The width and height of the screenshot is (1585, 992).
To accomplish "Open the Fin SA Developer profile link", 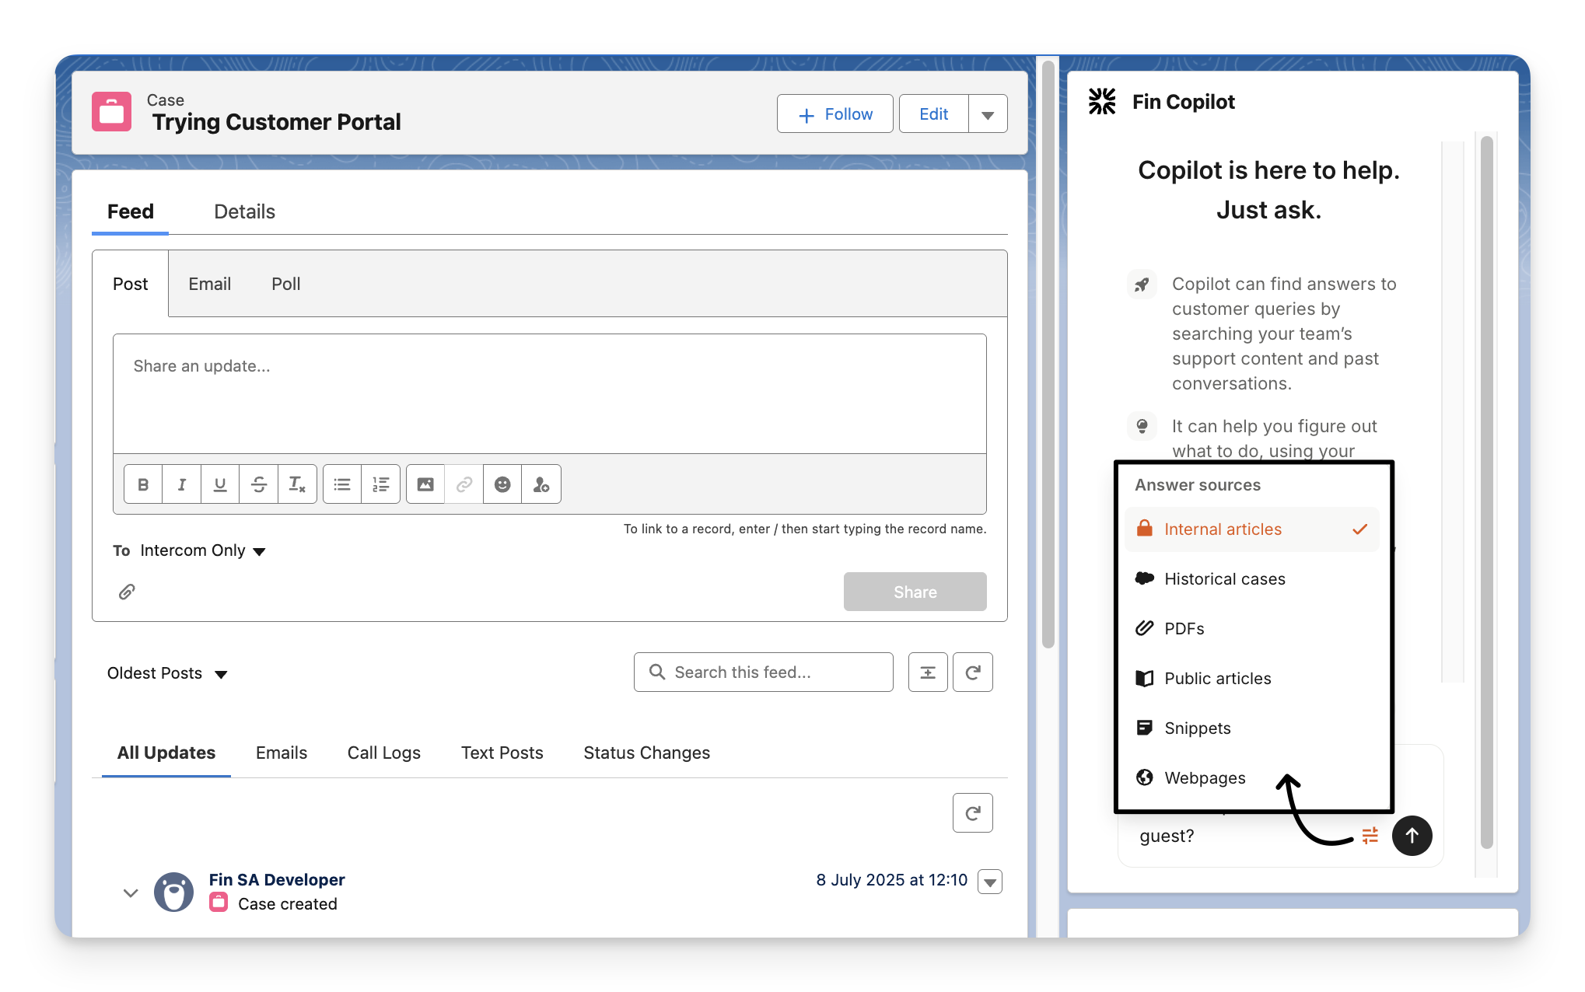I will [x=276, y=879].
